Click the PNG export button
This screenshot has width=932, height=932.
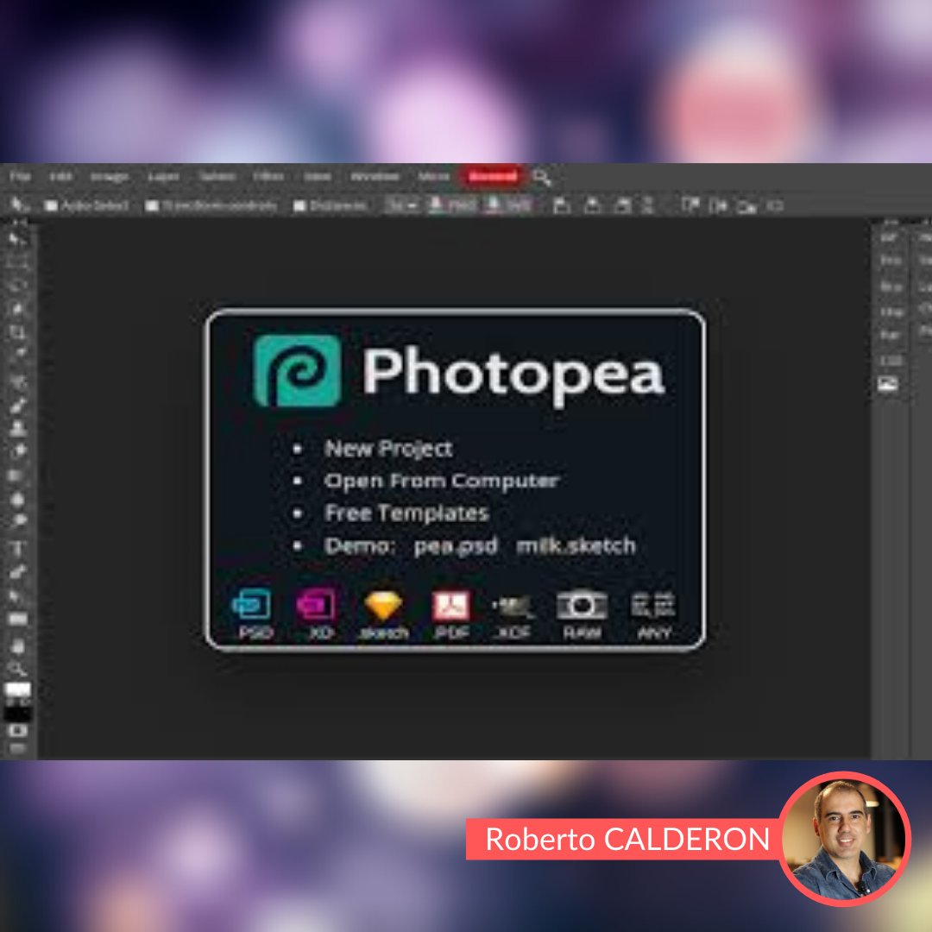coord(453,205)
